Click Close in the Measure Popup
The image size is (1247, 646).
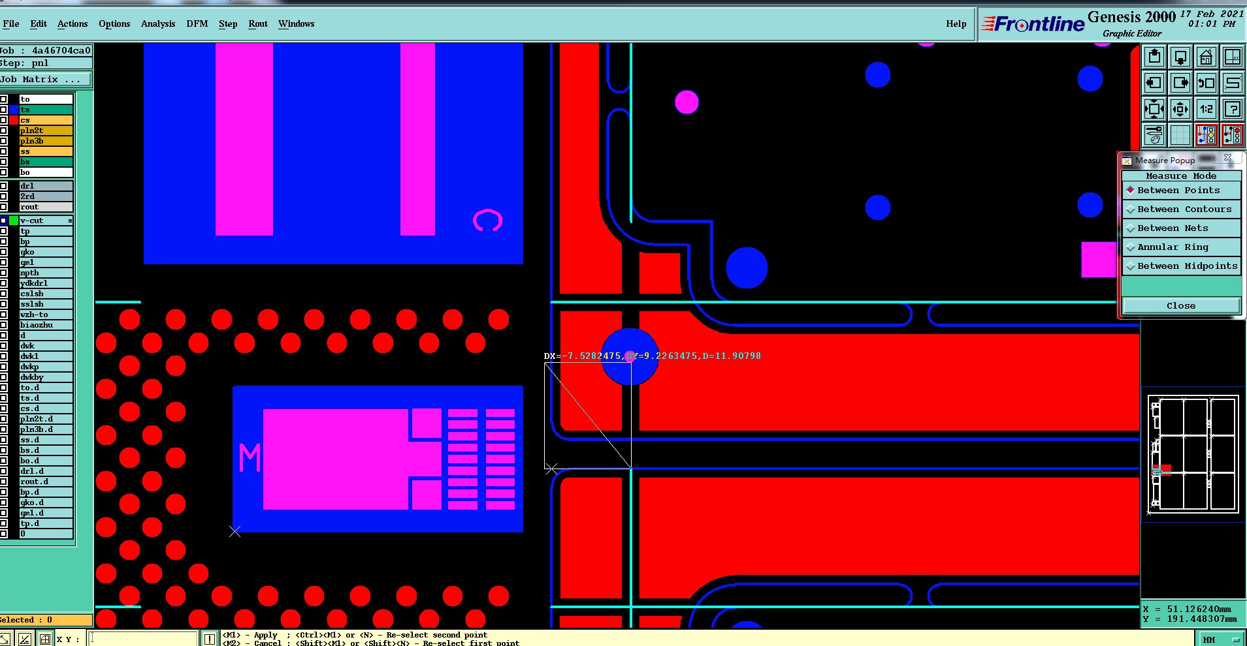click(1181, 305)
